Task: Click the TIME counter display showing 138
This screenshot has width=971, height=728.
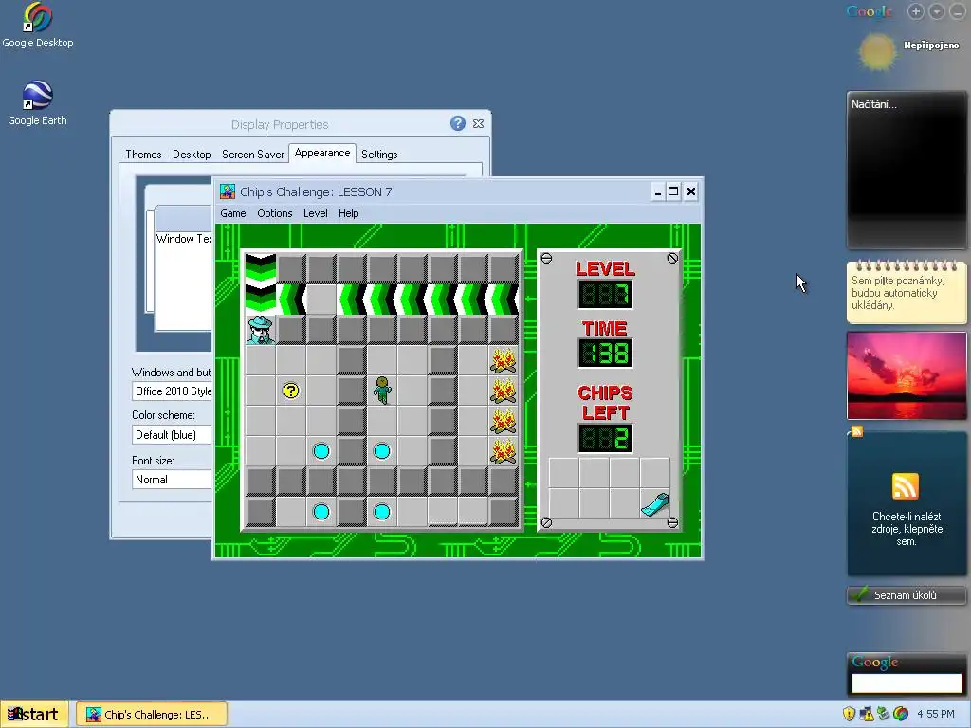Action: (605, 353)
